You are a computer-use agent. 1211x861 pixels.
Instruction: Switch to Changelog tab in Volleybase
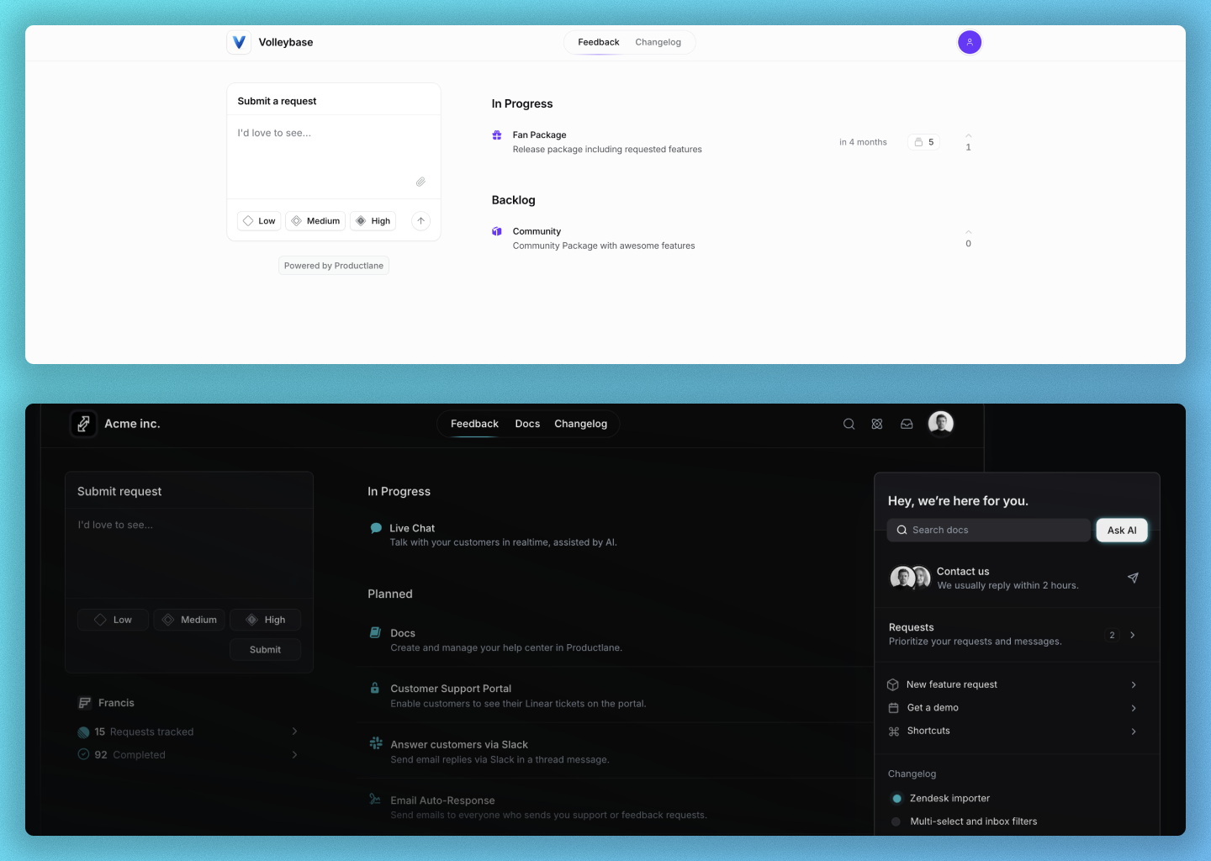pyautogui.click(x=658, y=42)
